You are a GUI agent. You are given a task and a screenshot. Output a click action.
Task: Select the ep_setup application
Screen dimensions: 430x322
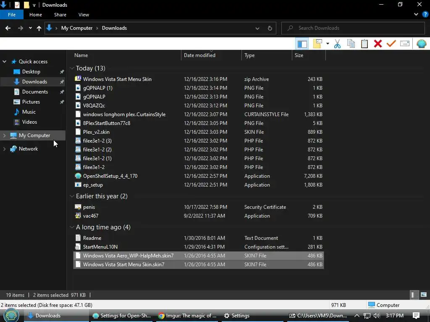[199, 185]
